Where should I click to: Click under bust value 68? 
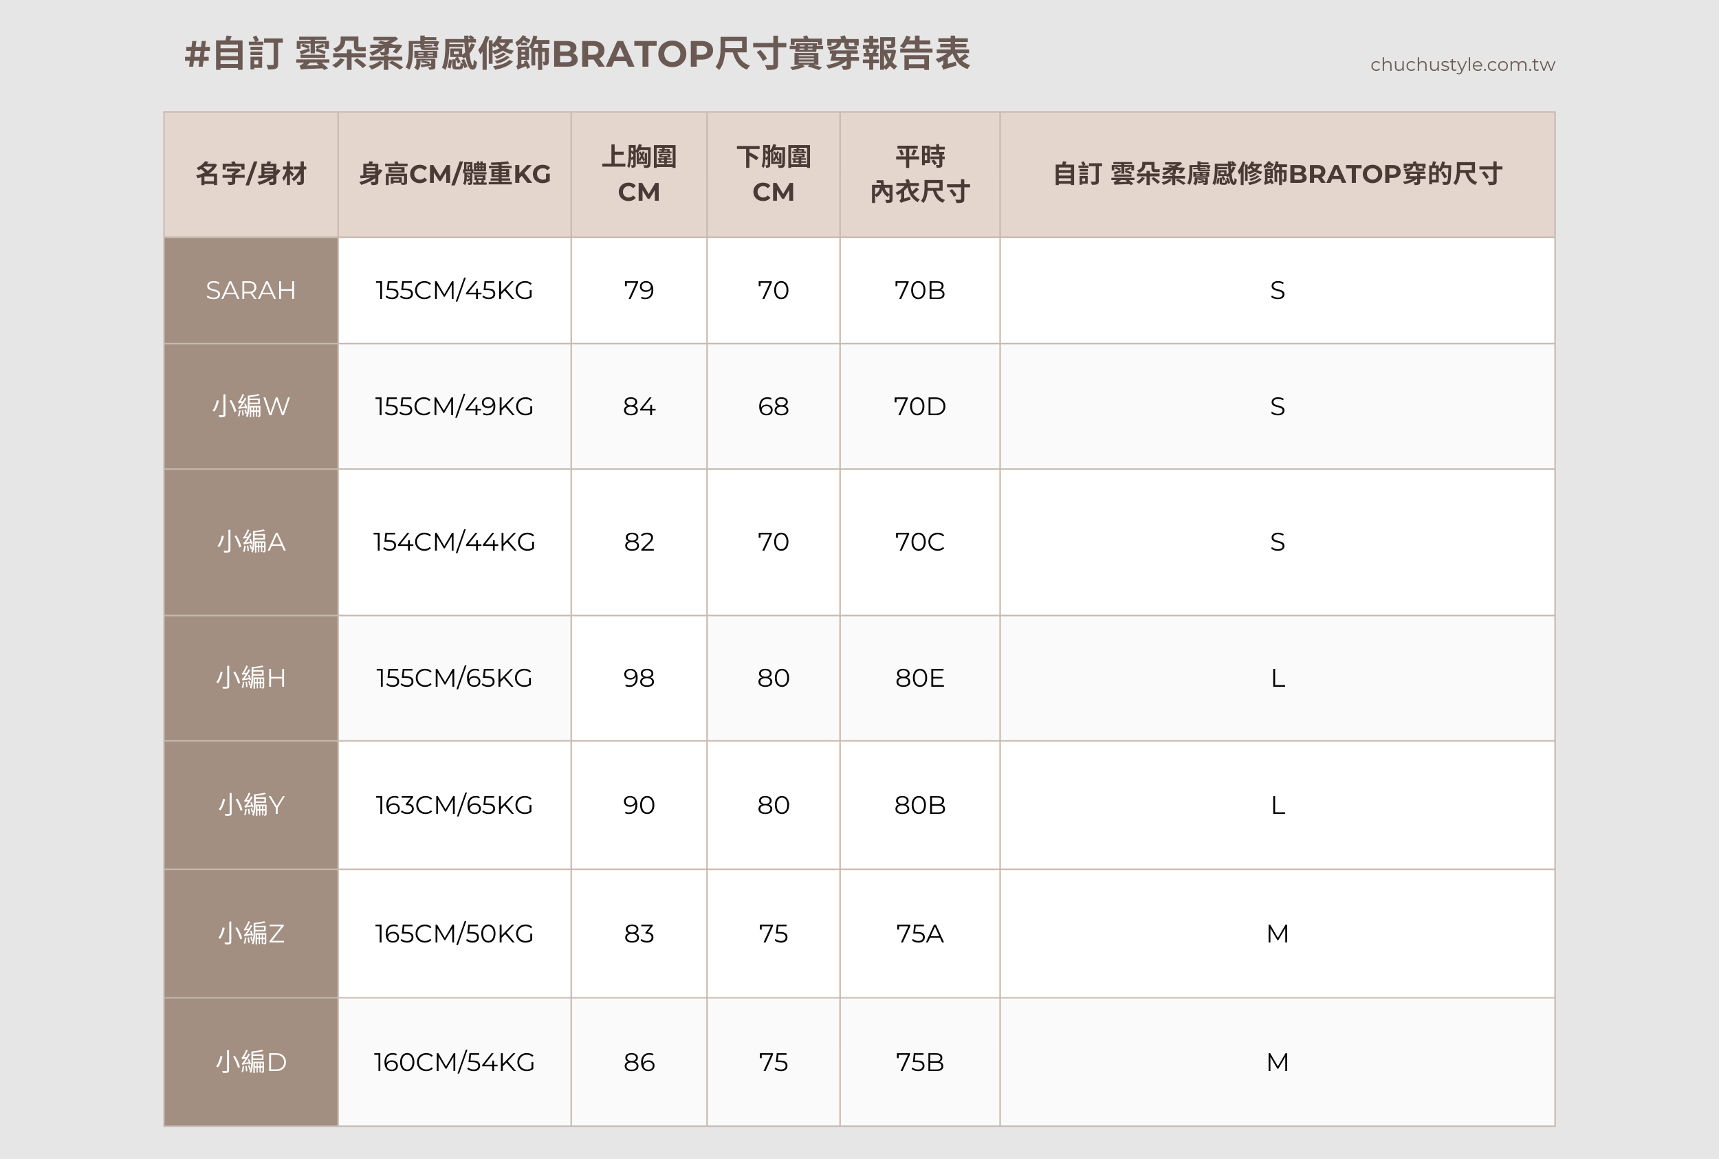click(x=774, y=406)
